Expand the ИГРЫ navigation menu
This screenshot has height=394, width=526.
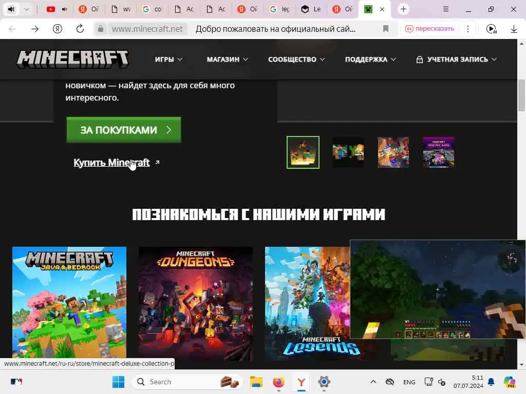[x=168, y=60]
